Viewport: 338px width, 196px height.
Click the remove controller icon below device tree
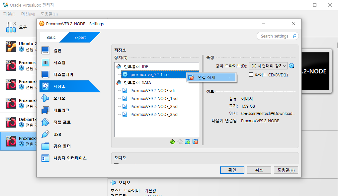(x=180, y=142)
